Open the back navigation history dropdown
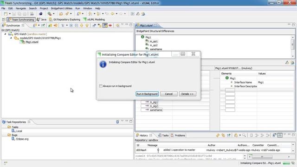Image resolution: width=297 pixels, height=167 pixels. point(116,14)
